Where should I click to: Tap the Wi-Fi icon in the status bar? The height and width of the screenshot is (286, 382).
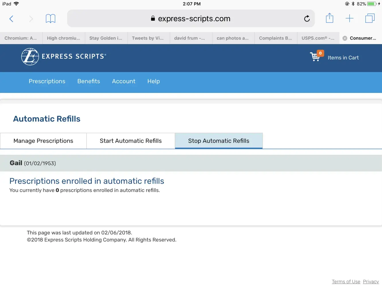(x=16, y=4)
